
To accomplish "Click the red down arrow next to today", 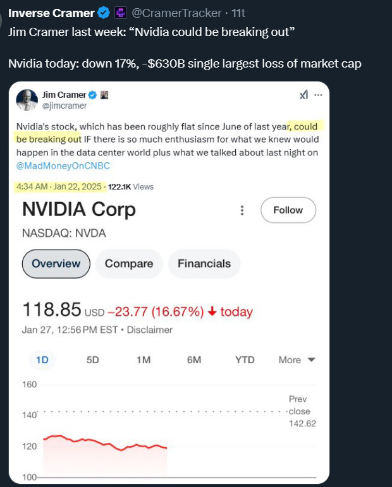I will tap(212, 311).
